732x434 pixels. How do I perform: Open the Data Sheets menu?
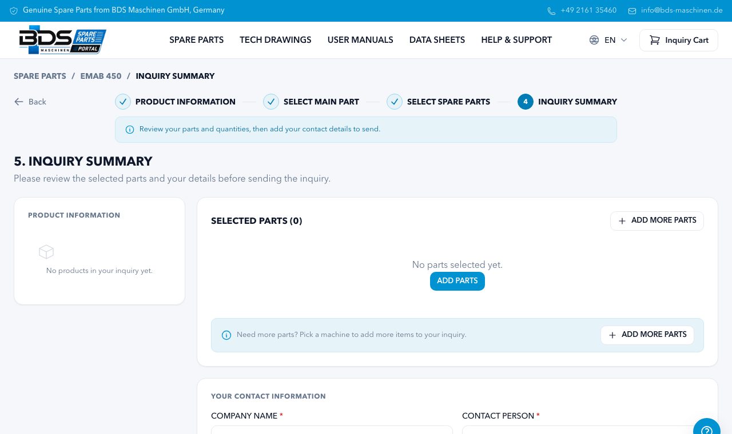[x=437, y=40]
